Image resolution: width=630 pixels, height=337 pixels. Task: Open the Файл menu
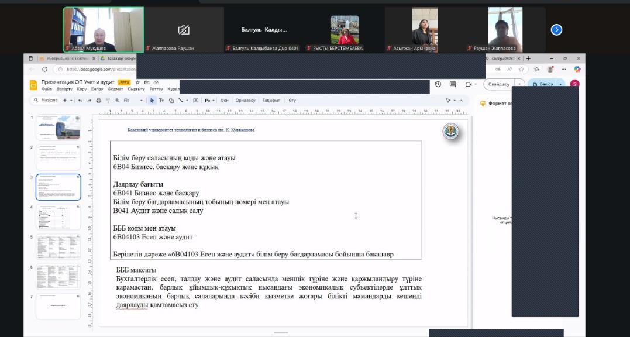tap(46, 90)
